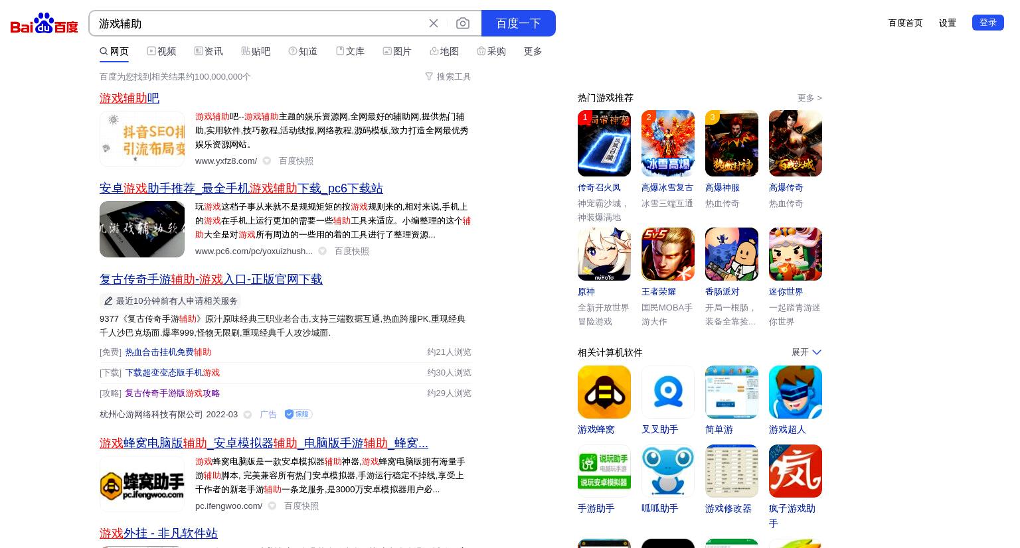The height and width of the screenshot is (548, 1020).
Task: Open 百度首页 link
Action: [905, 23]
